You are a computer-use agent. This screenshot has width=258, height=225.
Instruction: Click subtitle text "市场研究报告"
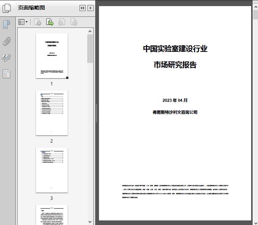175,65
